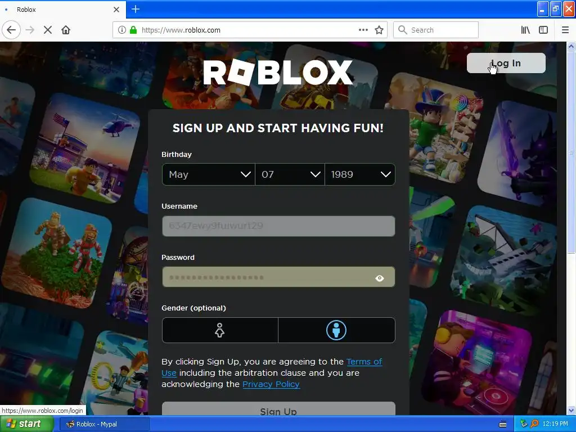Click the Roblox logo
This screenshot has height=432, width=576.
pos(278,73)
